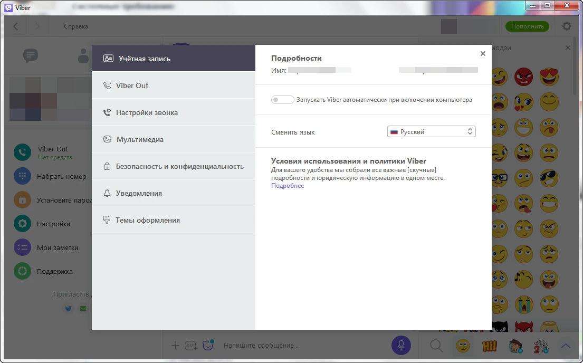This screenshot has width=583, height=363.
Task: Insert the heart-eyes emoji
Action: (549, 77)
